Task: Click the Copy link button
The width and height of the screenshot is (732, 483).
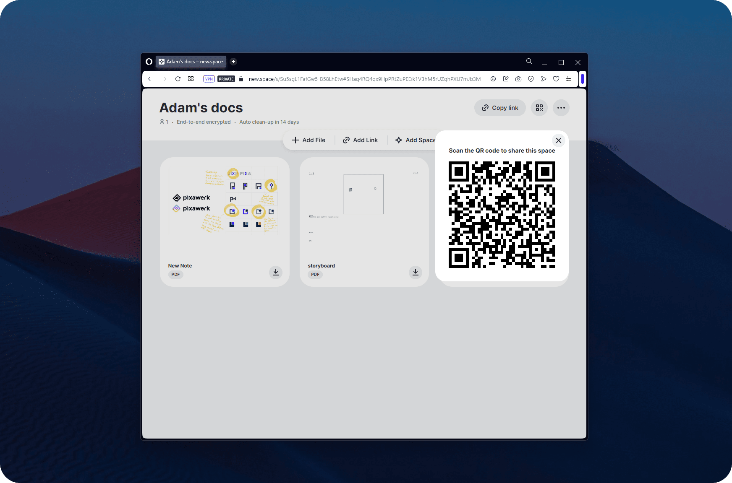Action: (x=500, y=108)
